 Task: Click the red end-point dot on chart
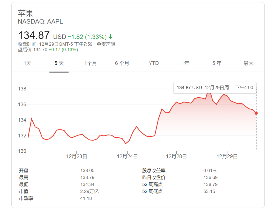click(256, 113)
